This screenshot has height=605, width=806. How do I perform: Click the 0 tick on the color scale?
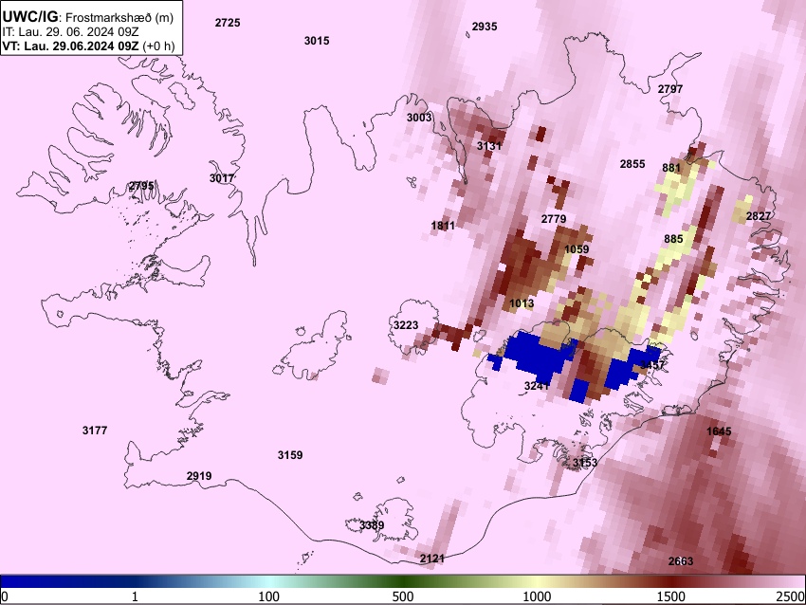pos(5,596)
